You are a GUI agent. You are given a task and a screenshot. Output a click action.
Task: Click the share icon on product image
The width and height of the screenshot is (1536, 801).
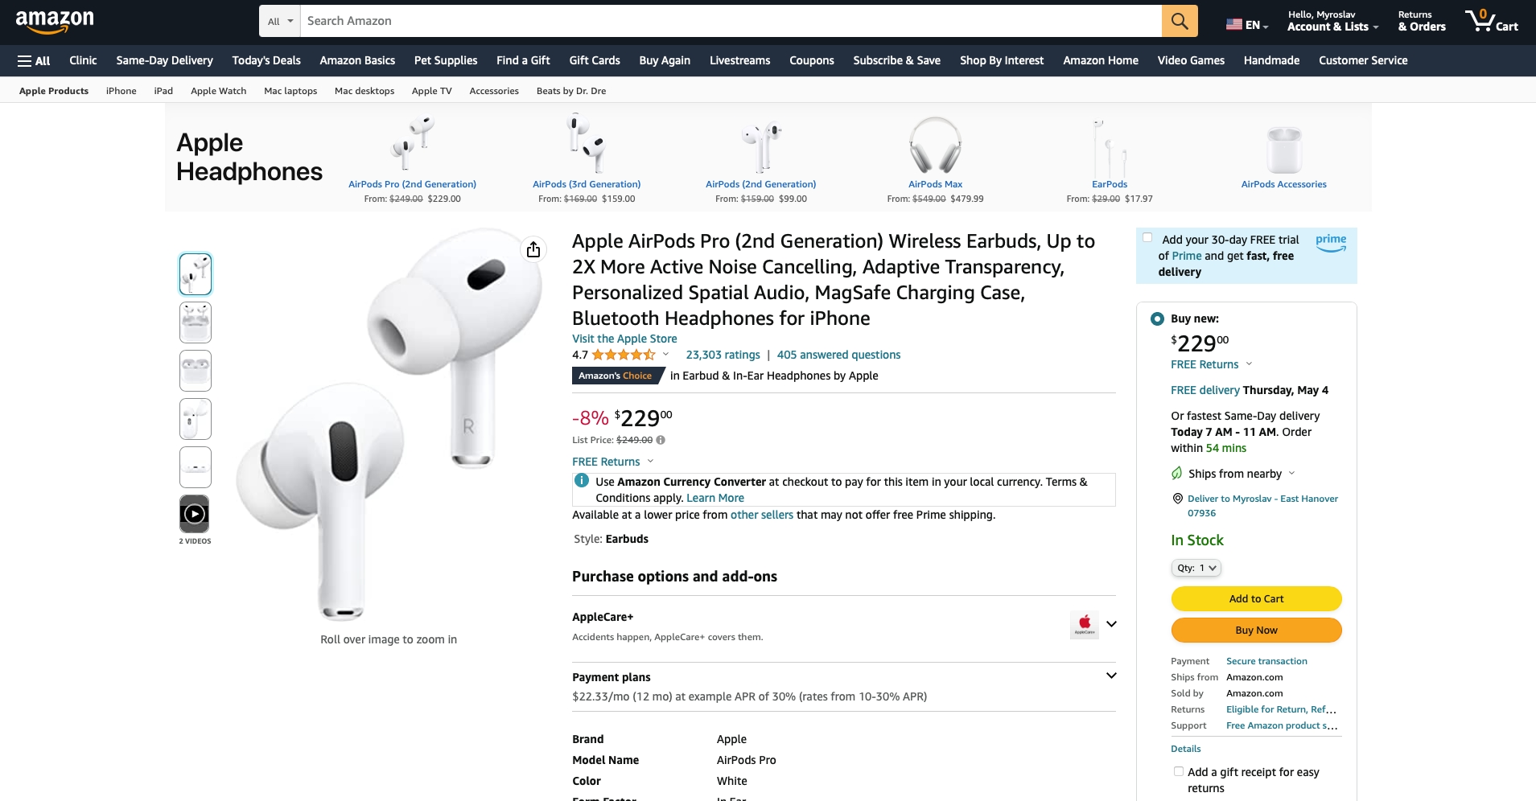click(x=533, y=250)
